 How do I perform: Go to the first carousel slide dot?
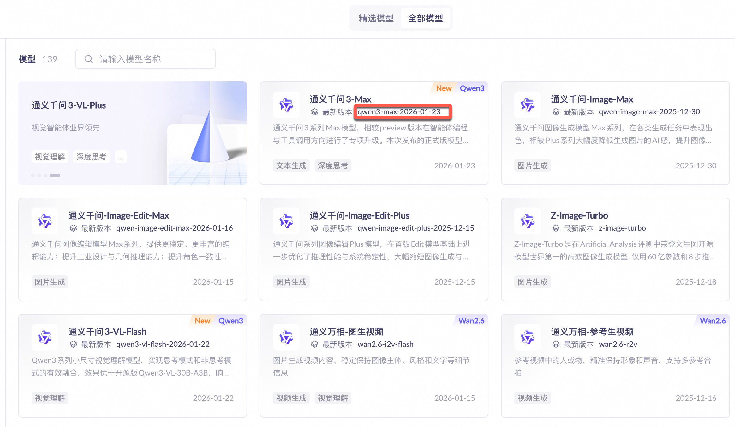[x=33, y=176]
